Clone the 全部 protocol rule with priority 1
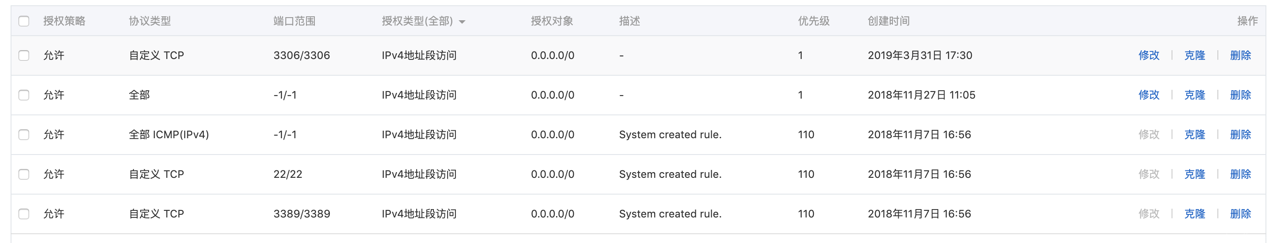Viewport: 1284px width, 243px height. coord(1194,95)
